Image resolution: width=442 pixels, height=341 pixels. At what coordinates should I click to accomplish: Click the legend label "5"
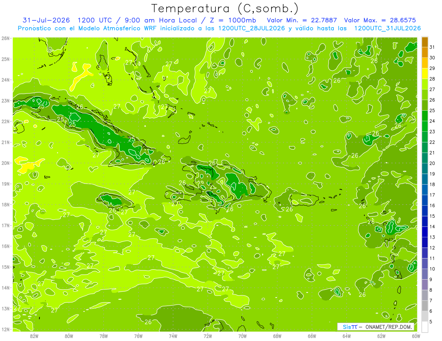coord(431,322)
